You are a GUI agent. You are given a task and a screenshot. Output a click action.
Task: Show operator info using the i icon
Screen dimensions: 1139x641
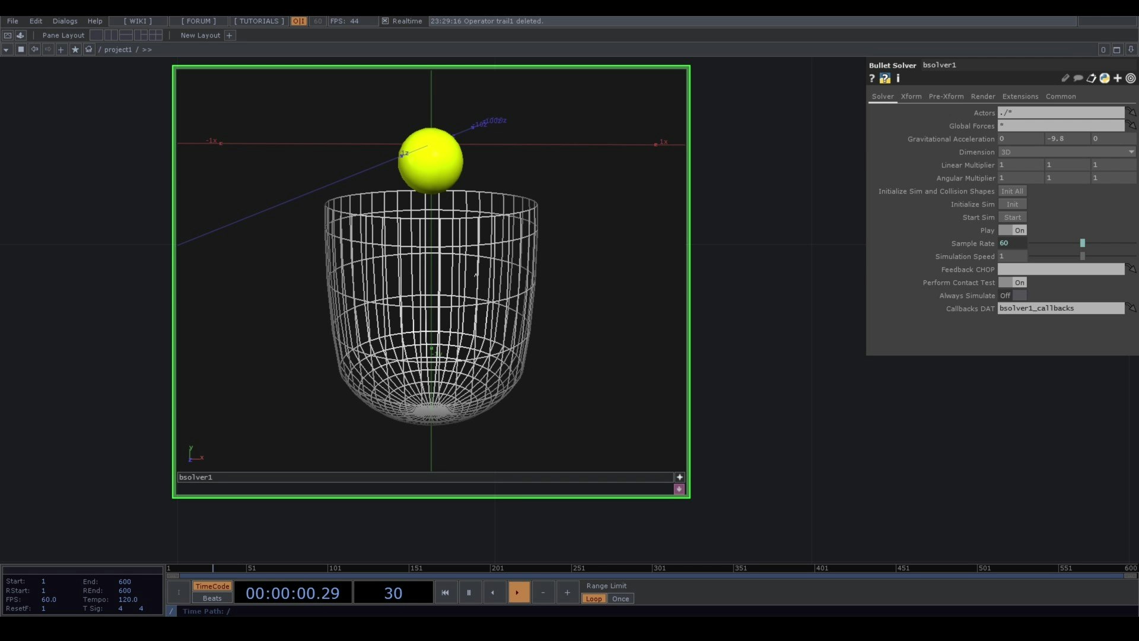898,78
